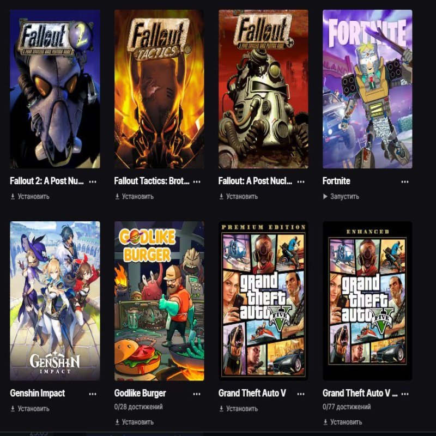The image size is (436, 436).
Task: Install Fallout Tactics via Установить
Action: coord(134,197)
